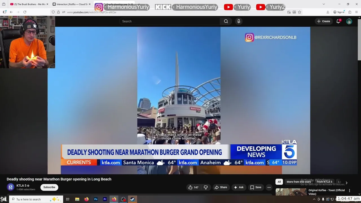Open Firefox extensions puzzle icon
This screenshot has height=203, width=361.
tap(350, 12)
